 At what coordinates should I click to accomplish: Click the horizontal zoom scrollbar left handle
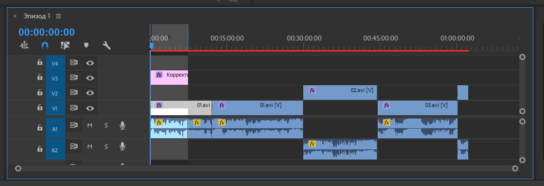(18, 168)
